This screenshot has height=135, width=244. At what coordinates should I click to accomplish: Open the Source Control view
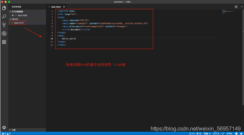(4, 25)
